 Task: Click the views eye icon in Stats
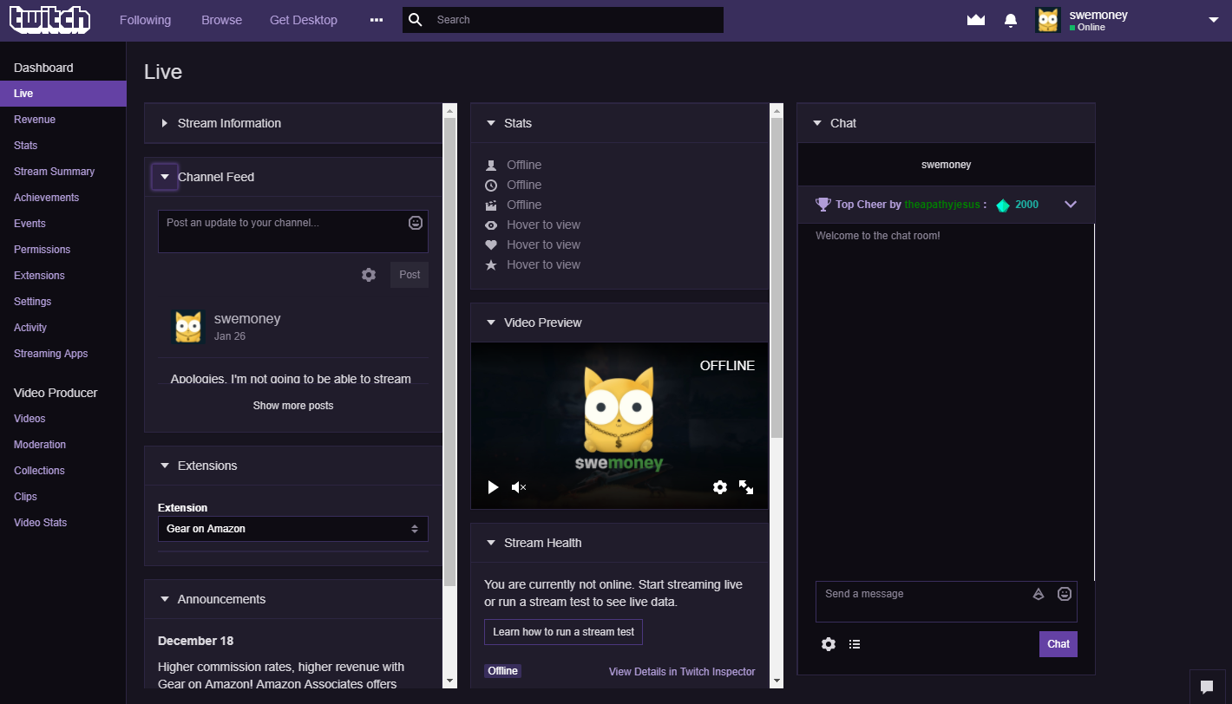(491, 225)
